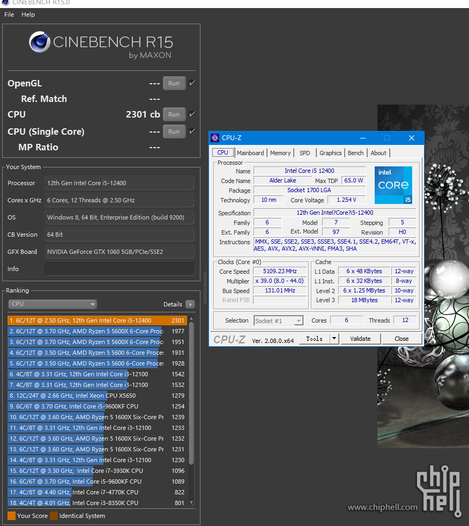Open the Help menu
Image resolution: width=469 pixels, height=526 pixels.
click(28, 14)
